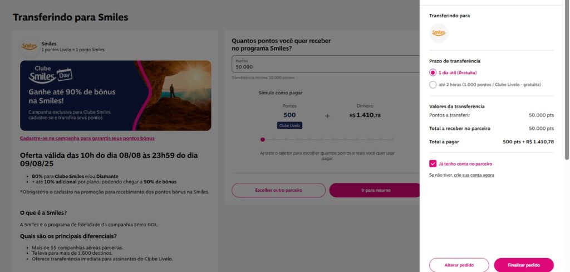570x272 pixels.
Task: Follow the "crie sua conta agora" link
Action: (474, 175)
